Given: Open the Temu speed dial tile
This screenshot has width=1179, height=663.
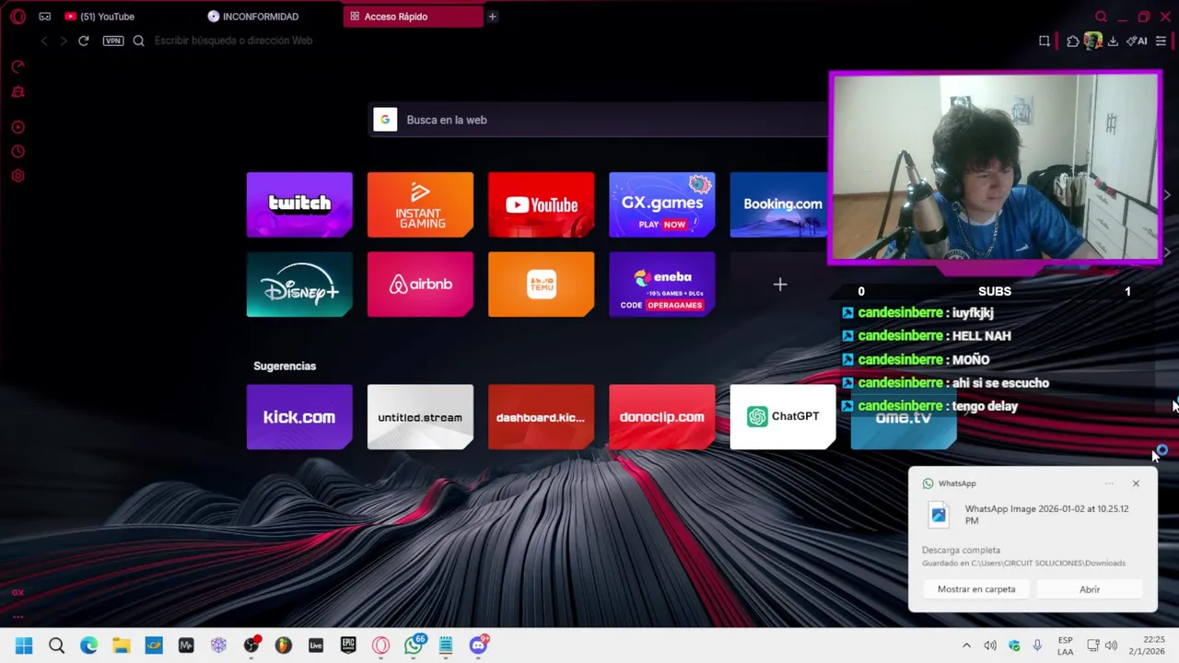Looking at the screenshot, I should [542, 285].
